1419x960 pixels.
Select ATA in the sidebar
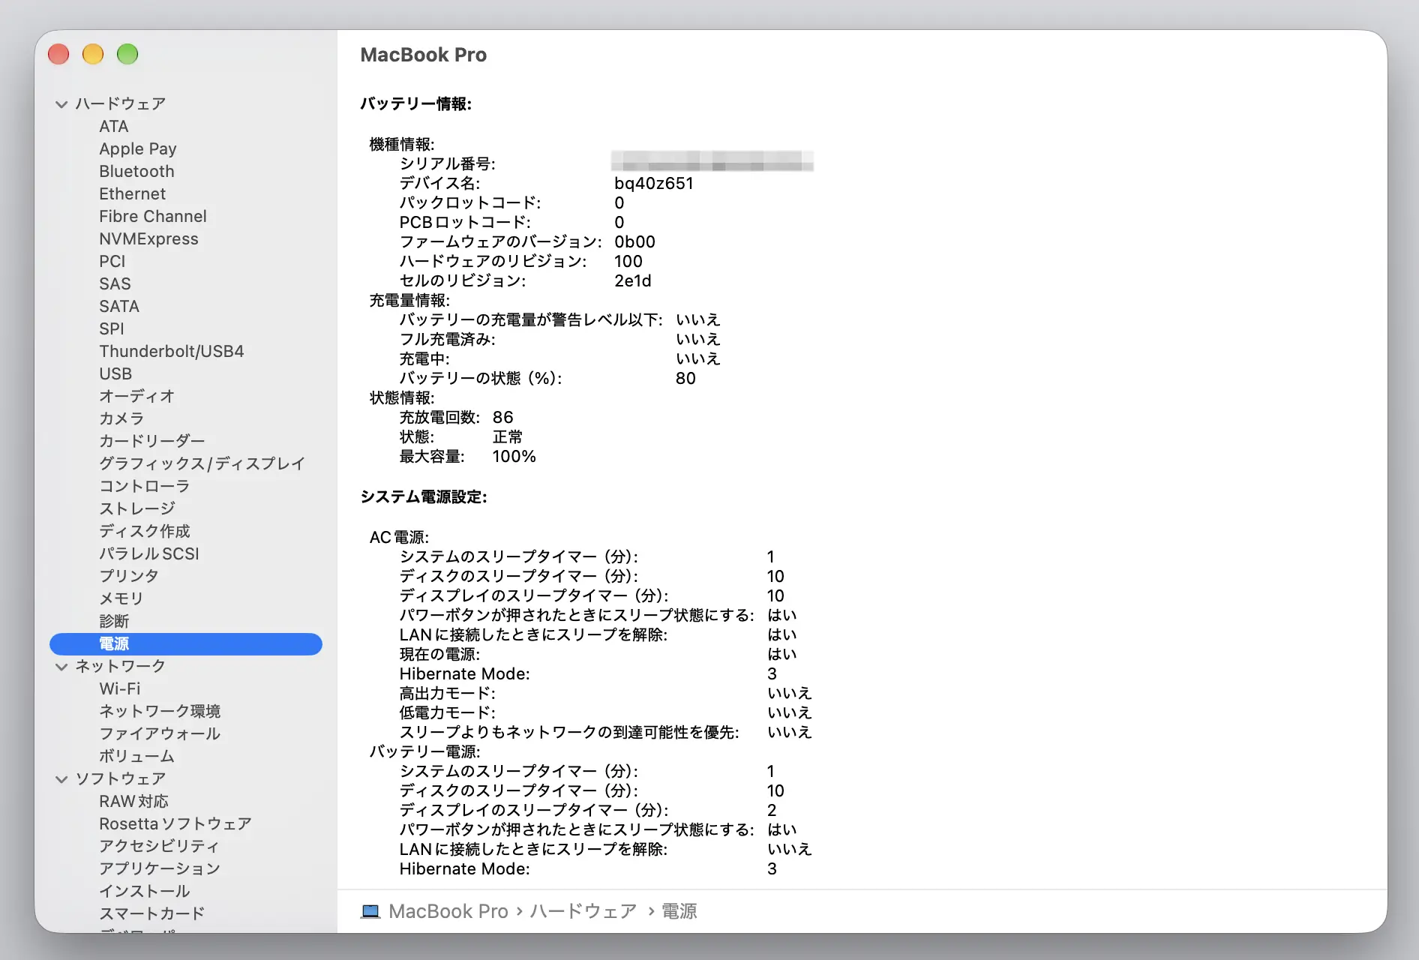point(114,127)
